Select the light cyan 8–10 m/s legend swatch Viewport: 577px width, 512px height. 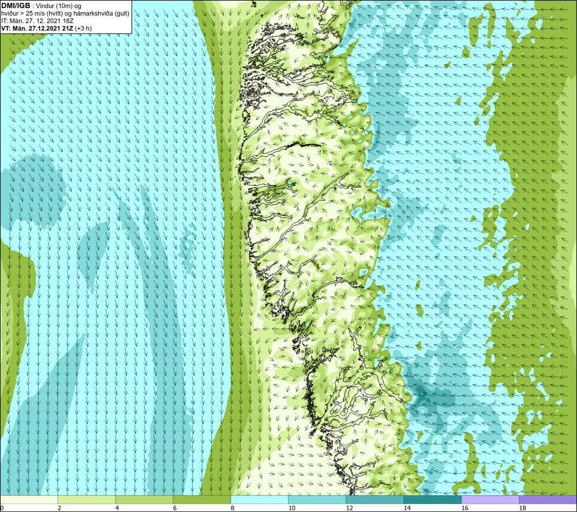(260, 500)
